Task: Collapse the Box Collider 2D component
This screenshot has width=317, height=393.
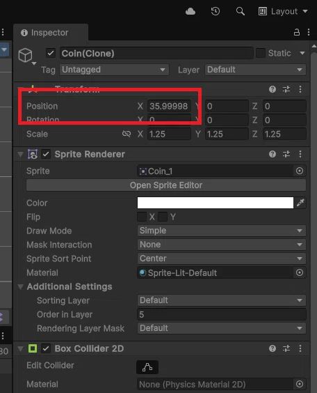Action: pyautogui.click(x=20, y=348)
